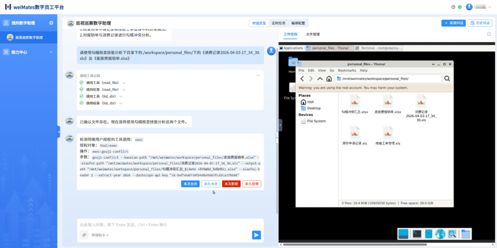This screenshot has height=248, width=497.
Task: Go to parent folder in Thunar
Action: coord(320,79)
